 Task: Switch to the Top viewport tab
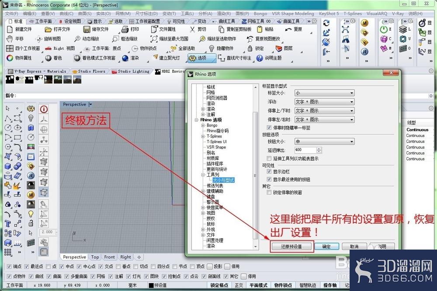[x=95, y=257]
